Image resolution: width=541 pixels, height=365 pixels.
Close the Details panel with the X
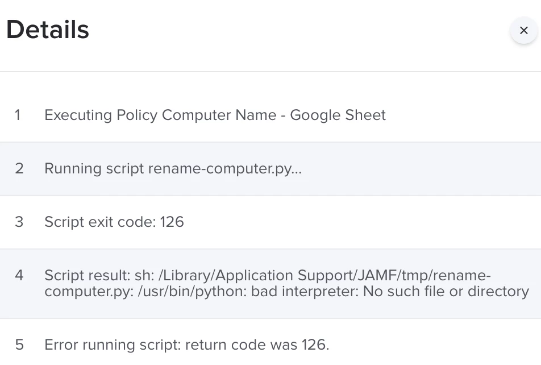pos(524,30)
